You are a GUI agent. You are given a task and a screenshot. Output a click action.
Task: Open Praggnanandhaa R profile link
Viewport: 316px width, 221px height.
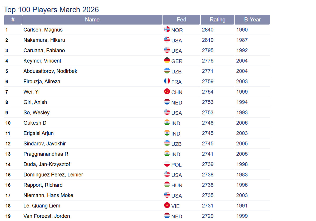[x=46, y=154]
